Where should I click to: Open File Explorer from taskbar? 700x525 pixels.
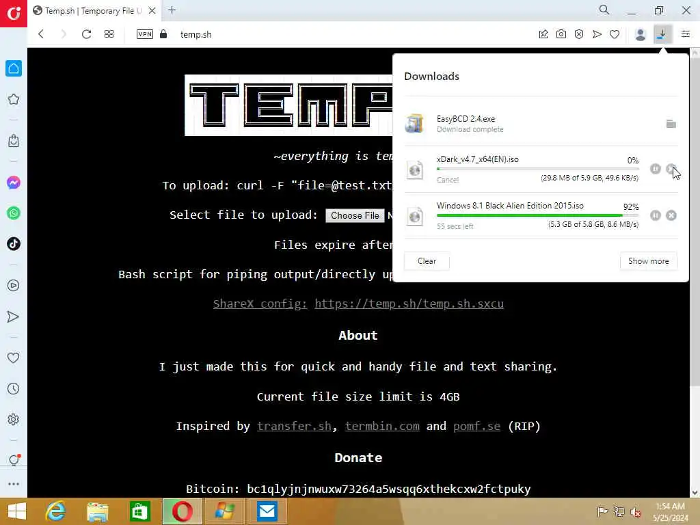(97, 511)
